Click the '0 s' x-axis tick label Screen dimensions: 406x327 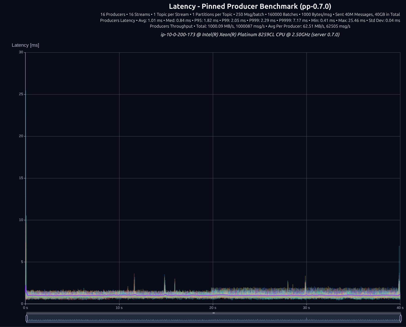pyautogui.click(x=26, y=308)
